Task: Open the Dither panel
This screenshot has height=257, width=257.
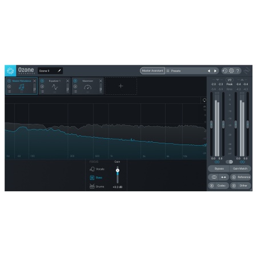Action: (x=243, y=186)
